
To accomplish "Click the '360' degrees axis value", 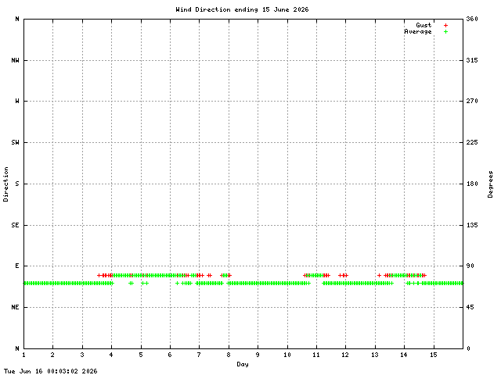I will pos(472,19).
